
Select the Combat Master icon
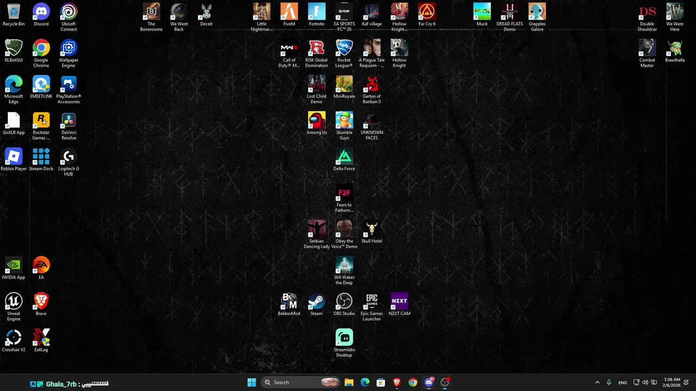click(x=647, y=53)
